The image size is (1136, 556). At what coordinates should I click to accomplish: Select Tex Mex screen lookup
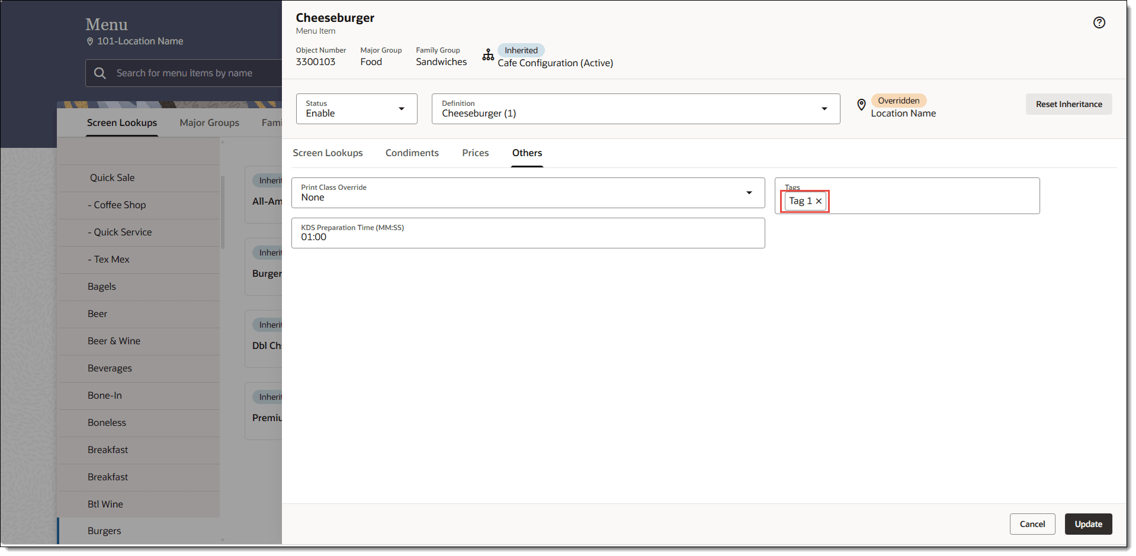pos(139,259)
